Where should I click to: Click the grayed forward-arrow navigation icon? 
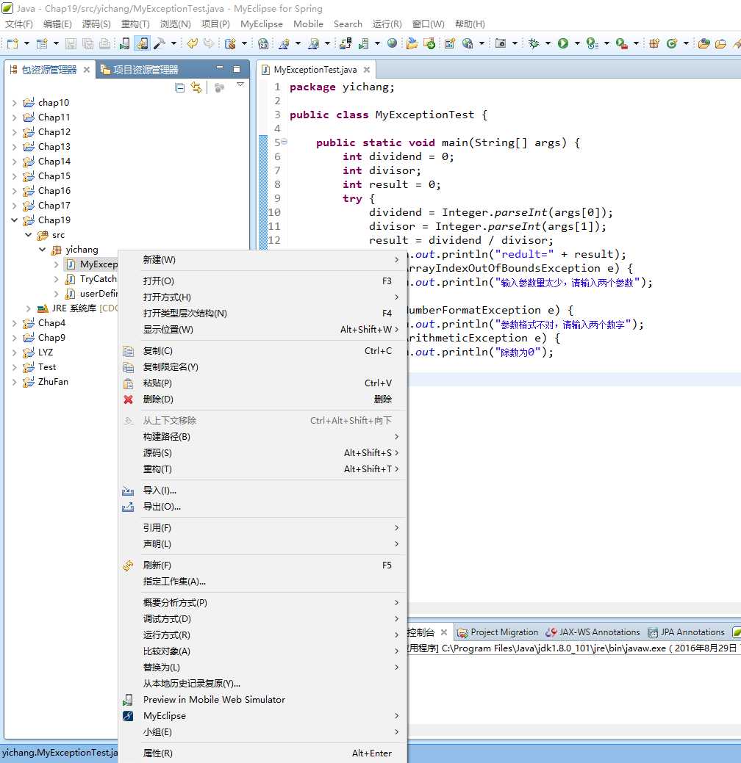click(209, 44)
